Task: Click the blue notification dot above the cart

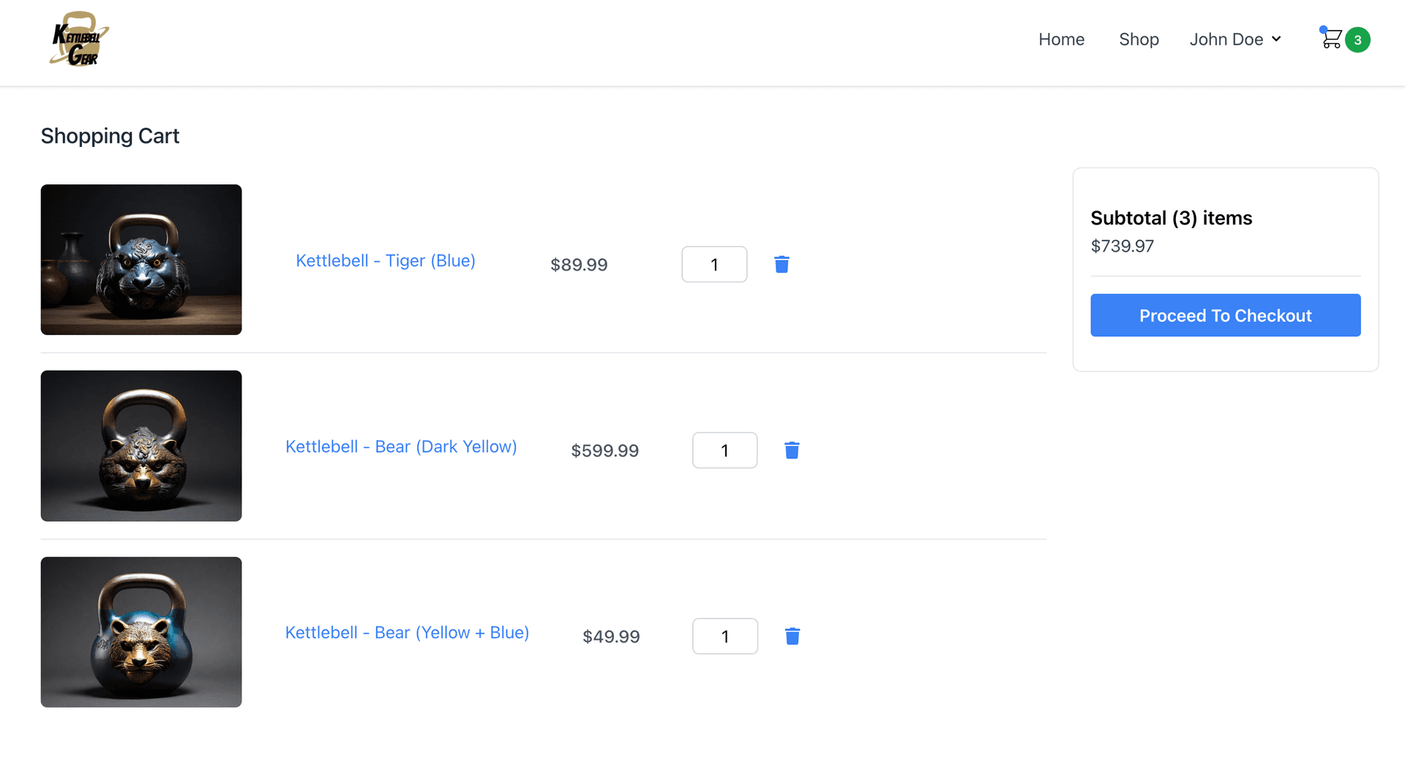Action: [x=1322, y=29]
